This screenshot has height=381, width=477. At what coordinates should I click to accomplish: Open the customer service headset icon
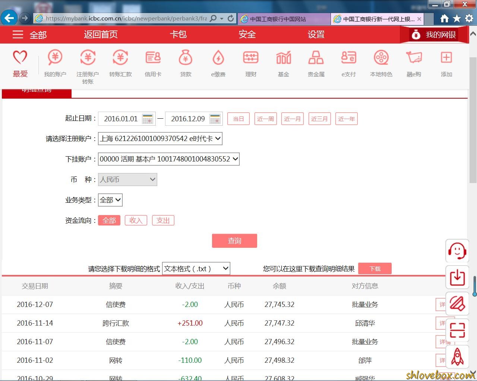[x=457, y=251]
